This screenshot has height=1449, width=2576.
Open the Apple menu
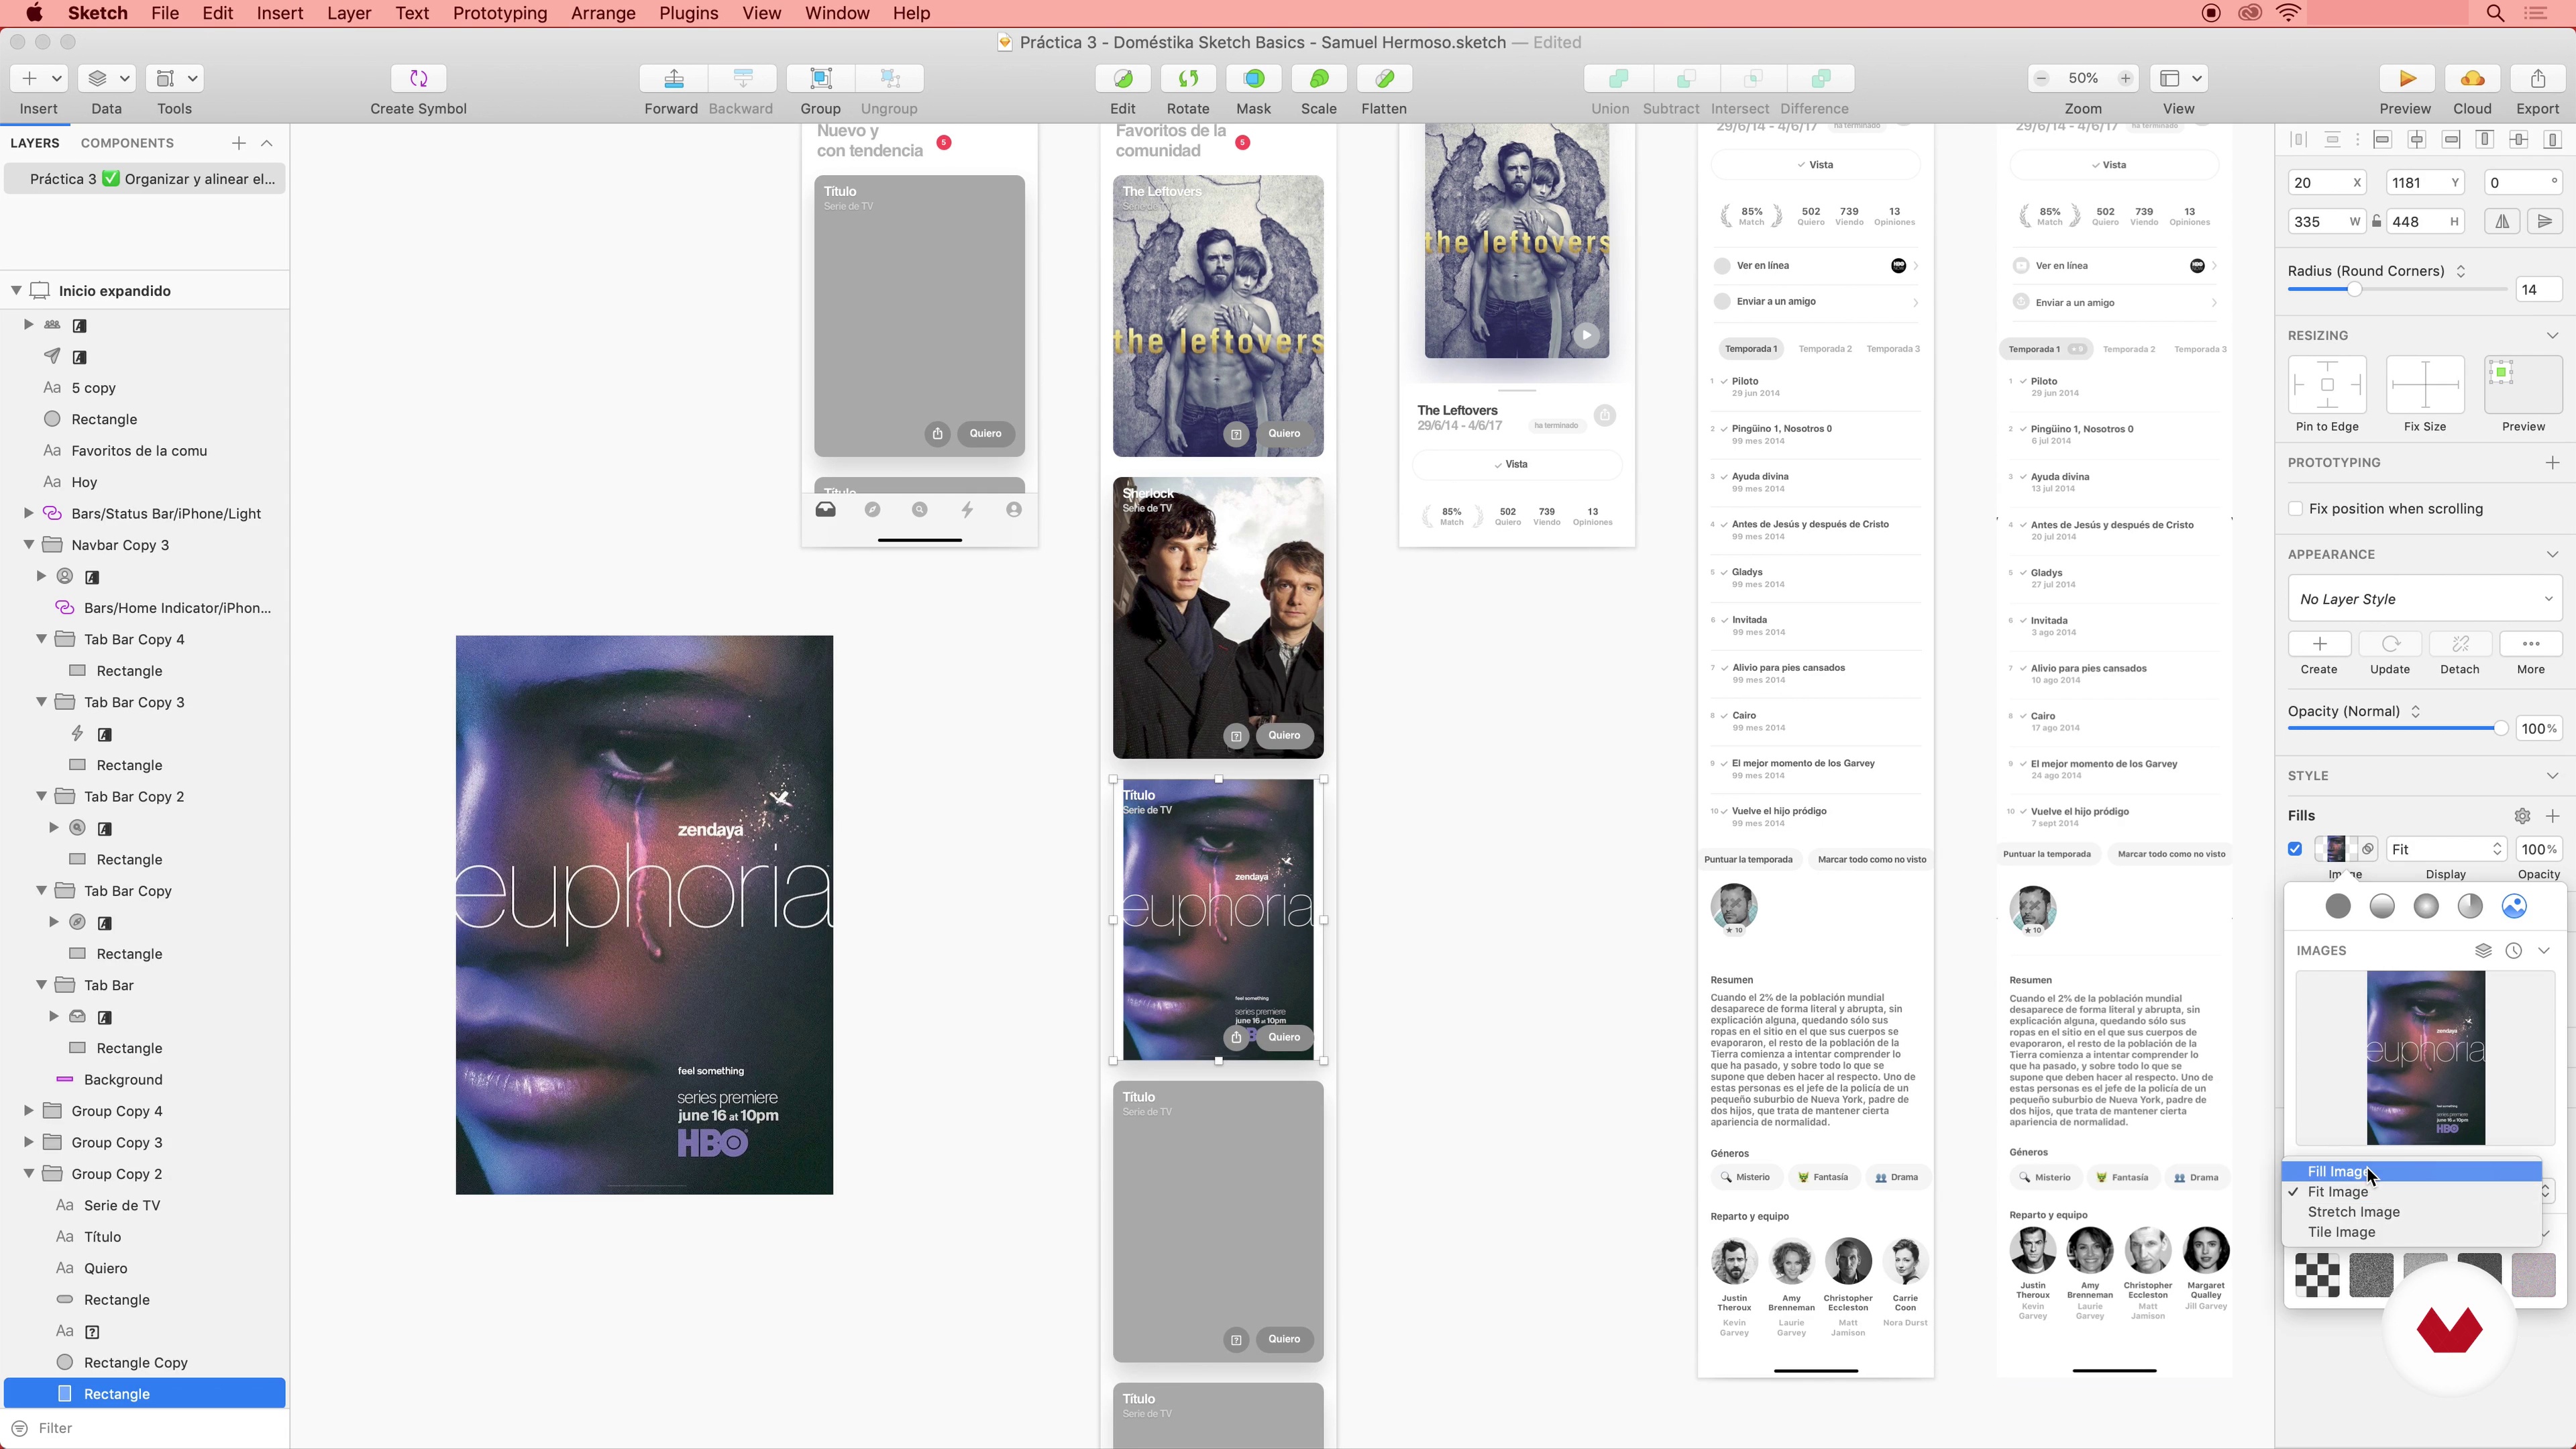pos(34,13)
